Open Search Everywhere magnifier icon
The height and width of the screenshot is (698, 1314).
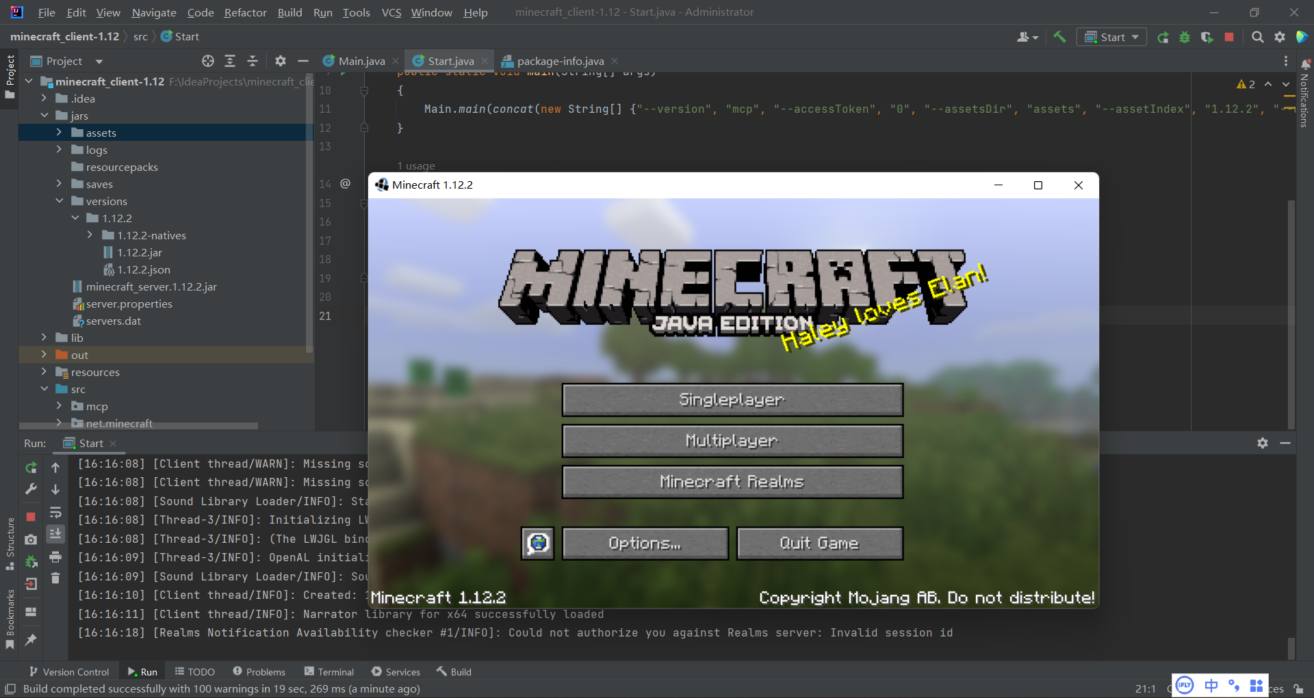1257,38
